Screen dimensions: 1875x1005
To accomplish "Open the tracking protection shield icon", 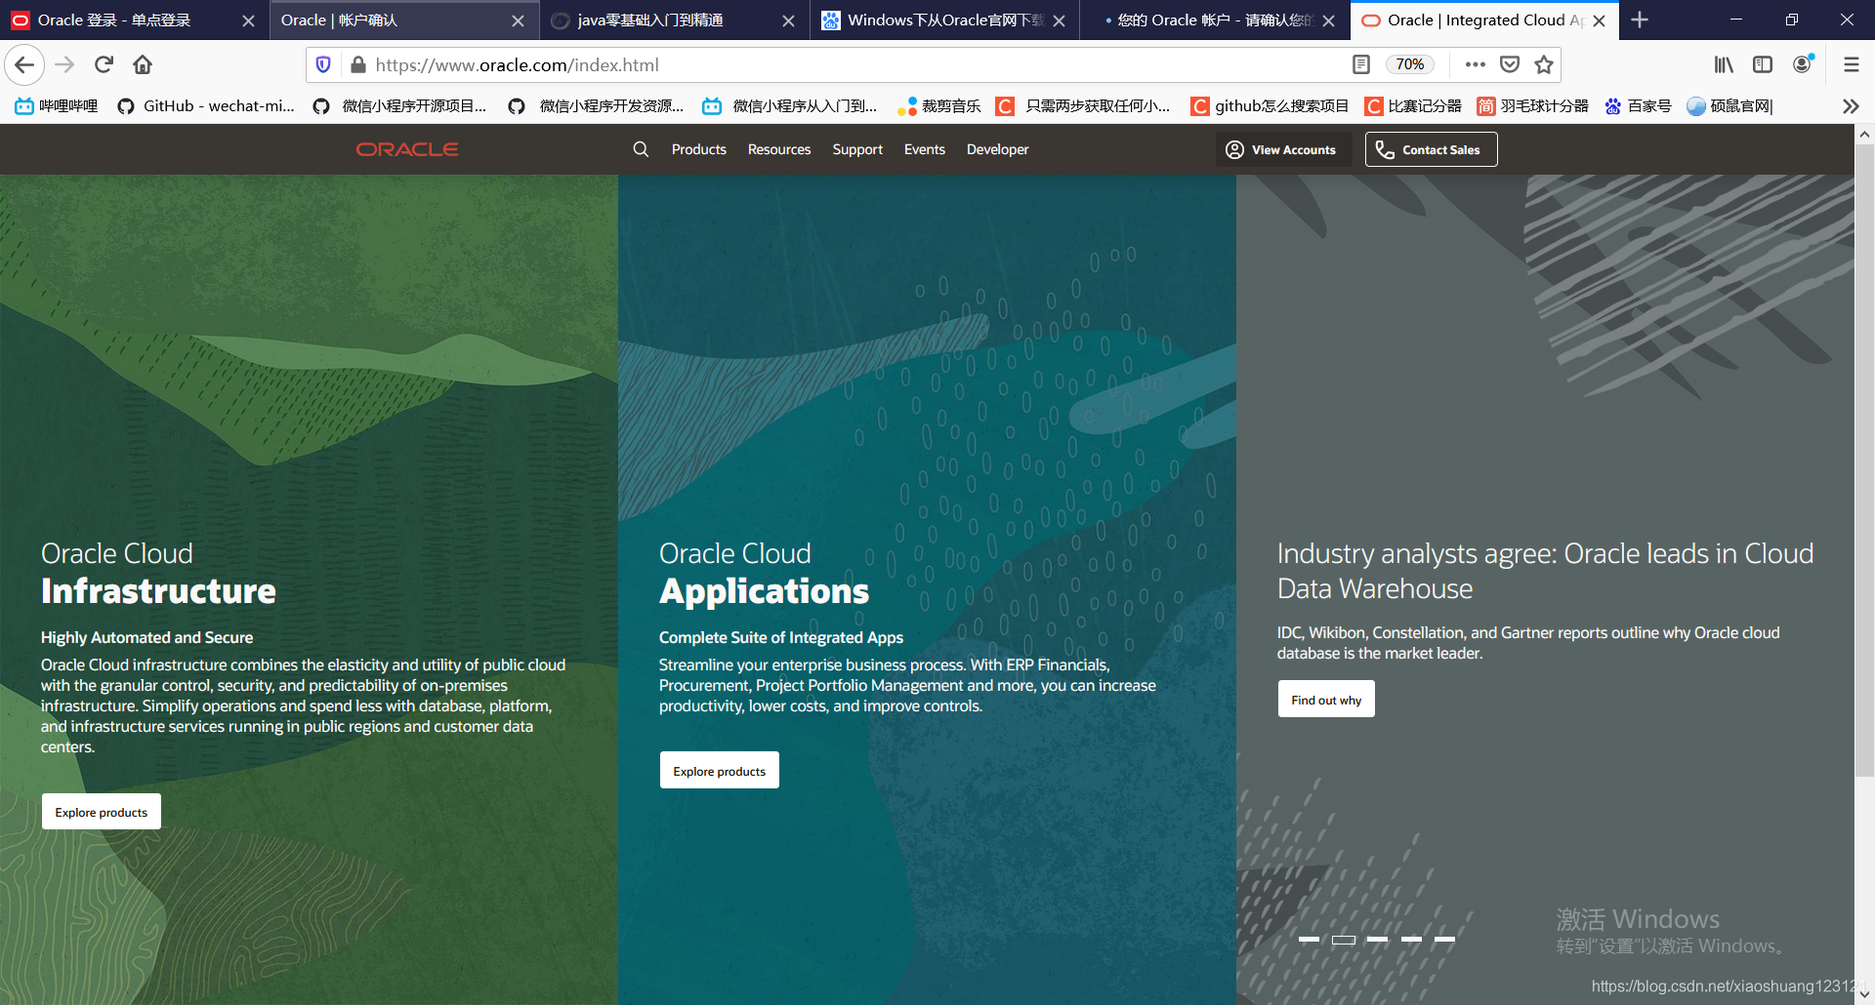I will tap(323, 65).
